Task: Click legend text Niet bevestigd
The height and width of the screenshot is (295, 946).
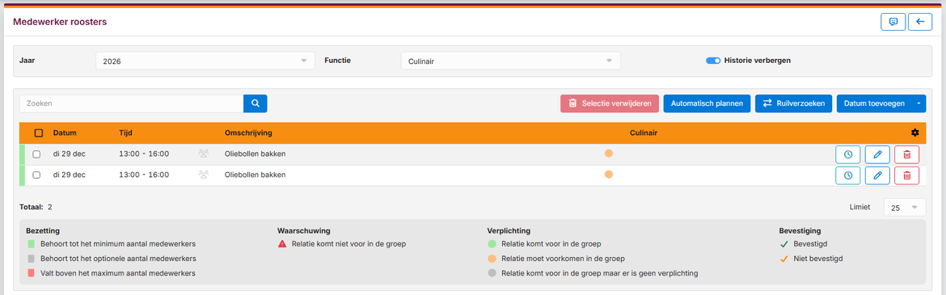Action: tap(817, 259)
